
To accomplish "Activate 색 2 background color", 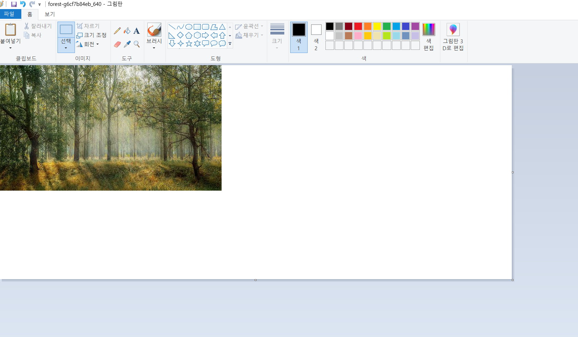I will coord(316,37).
